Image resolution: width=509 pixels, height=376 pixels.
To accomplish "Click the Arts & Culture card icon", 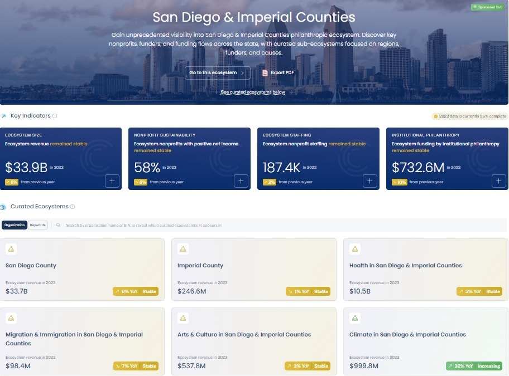I will [x=184, y=318].
